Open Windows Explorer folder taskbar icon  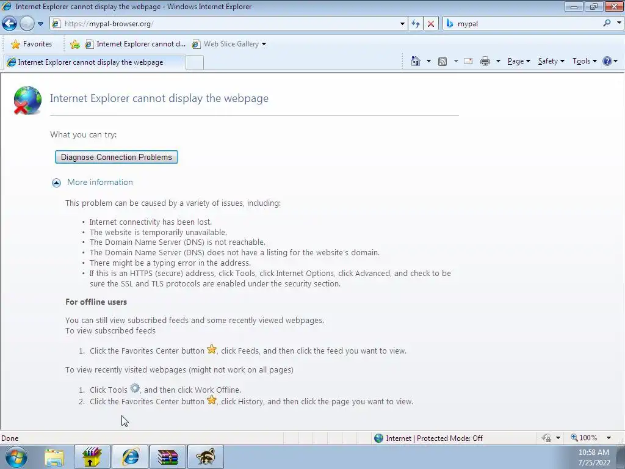[x=54, y=457]
